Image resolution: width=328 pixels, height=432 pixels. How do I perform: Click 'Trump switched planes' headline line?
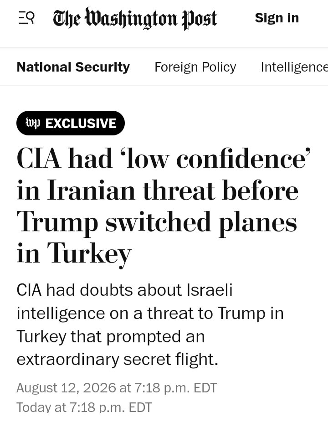click(157, 222)
